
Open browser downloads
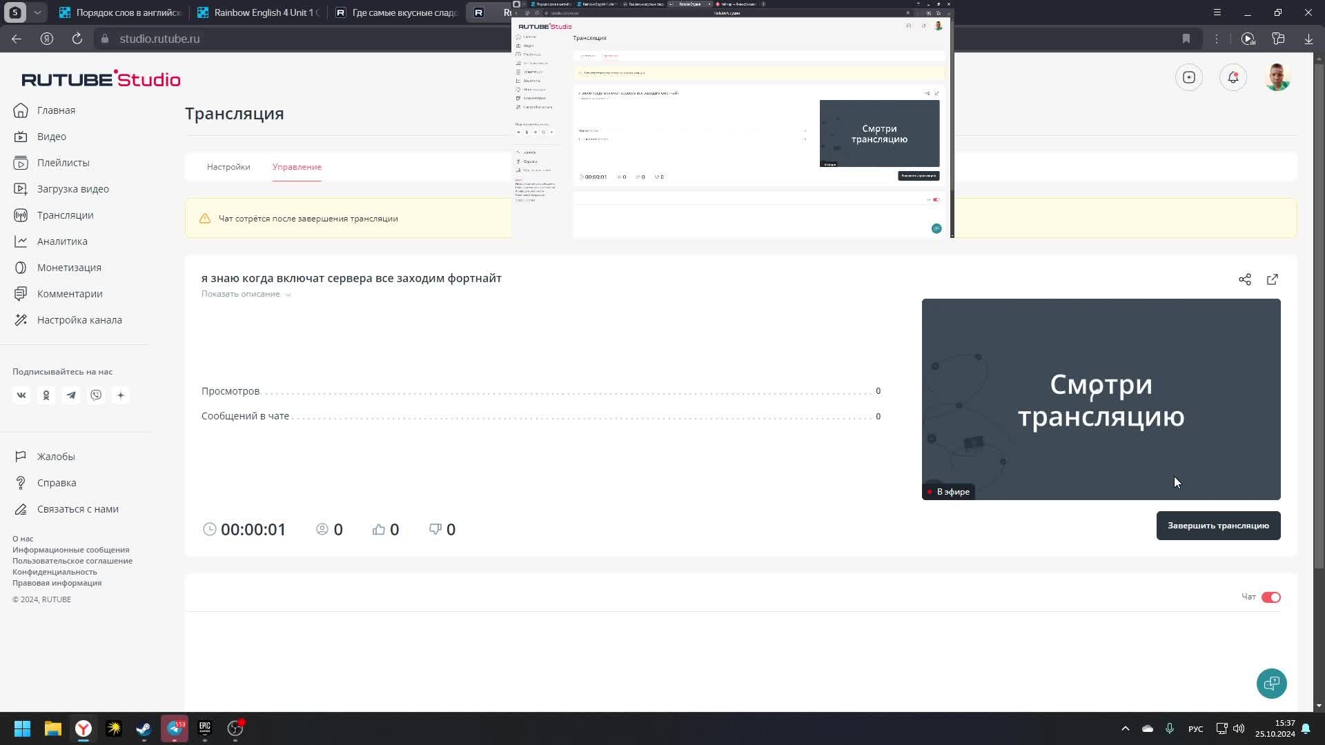pyautogui.click(x=1308, y=39)
